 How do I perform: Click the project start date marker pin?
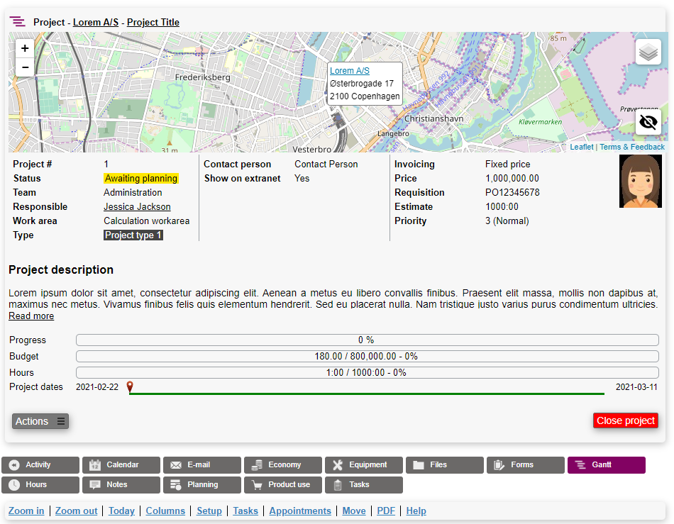click(129, 386)
